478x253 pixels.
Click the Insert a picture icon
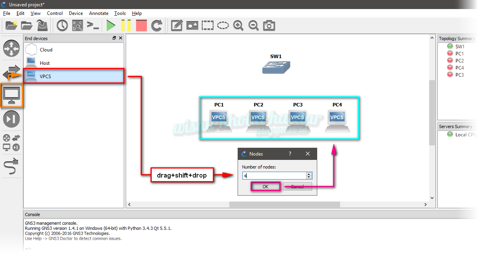pyautogui.click(x=192, y=26)
